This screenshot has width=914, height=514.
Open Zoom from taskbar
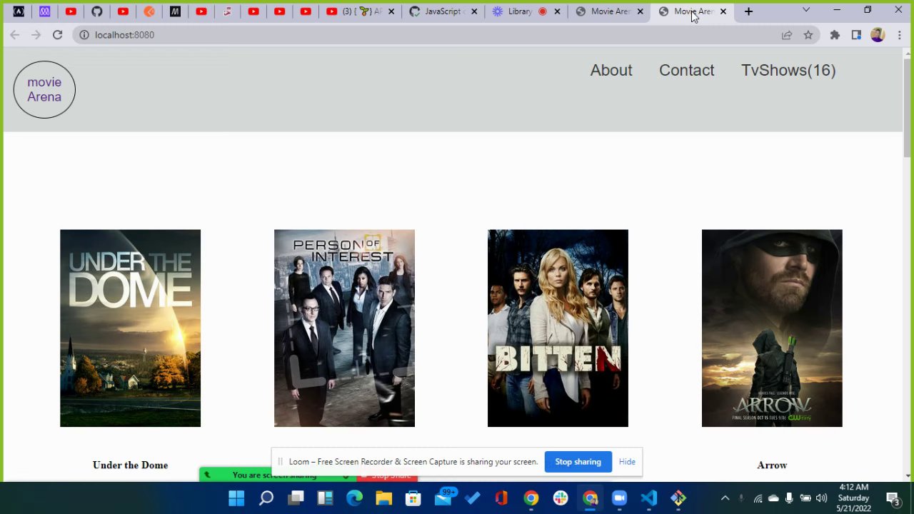[619, 498]
